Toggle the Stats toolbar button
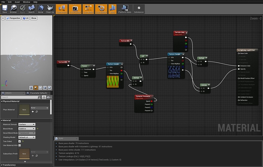The width and height of the screenshot is (263, 167). 112,9
